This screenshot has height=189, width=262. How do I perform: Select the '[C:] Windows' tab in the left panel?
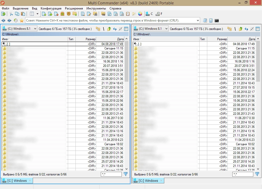point(17,181)
